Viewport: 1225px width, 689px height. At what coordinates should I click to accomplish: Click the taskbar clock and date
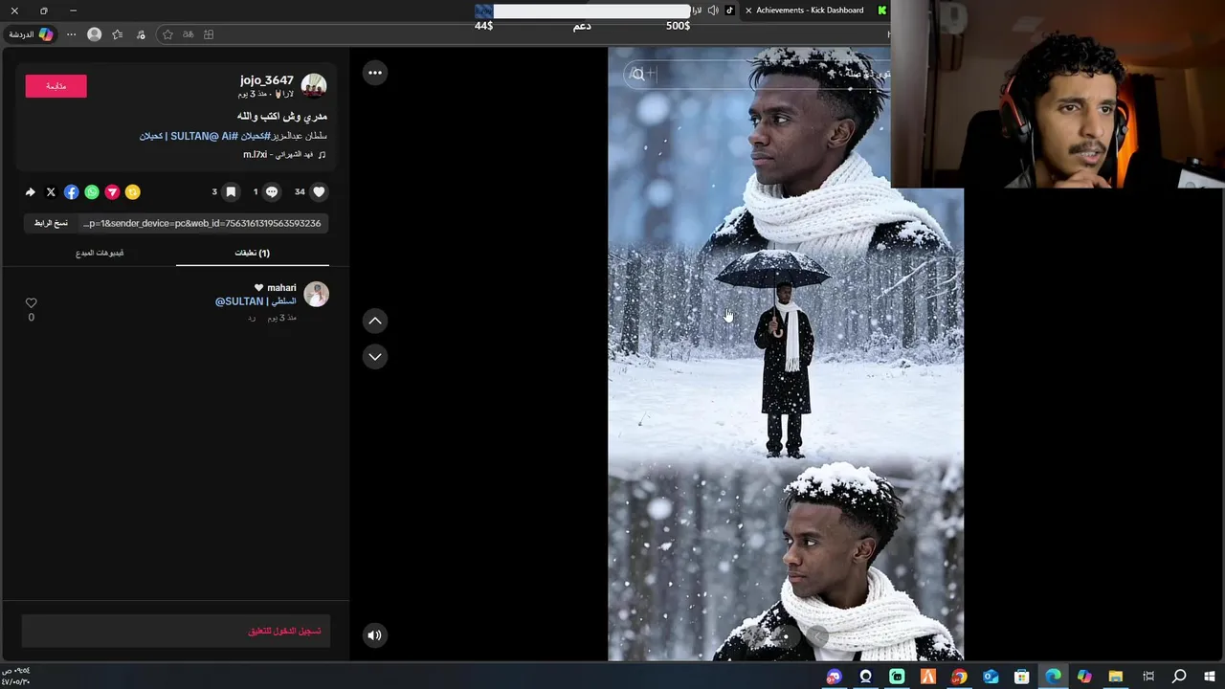16,676
